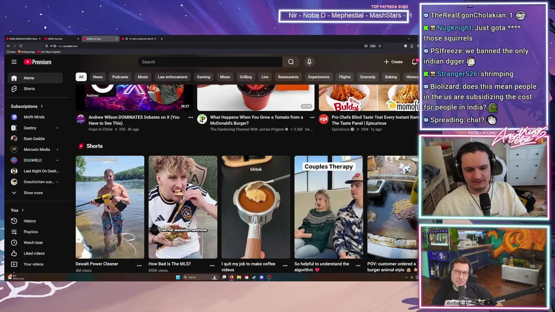The width and height of the screenshot is (555, 312).
Task: Open browser tab list dropdown arrow
Action: 408,39
